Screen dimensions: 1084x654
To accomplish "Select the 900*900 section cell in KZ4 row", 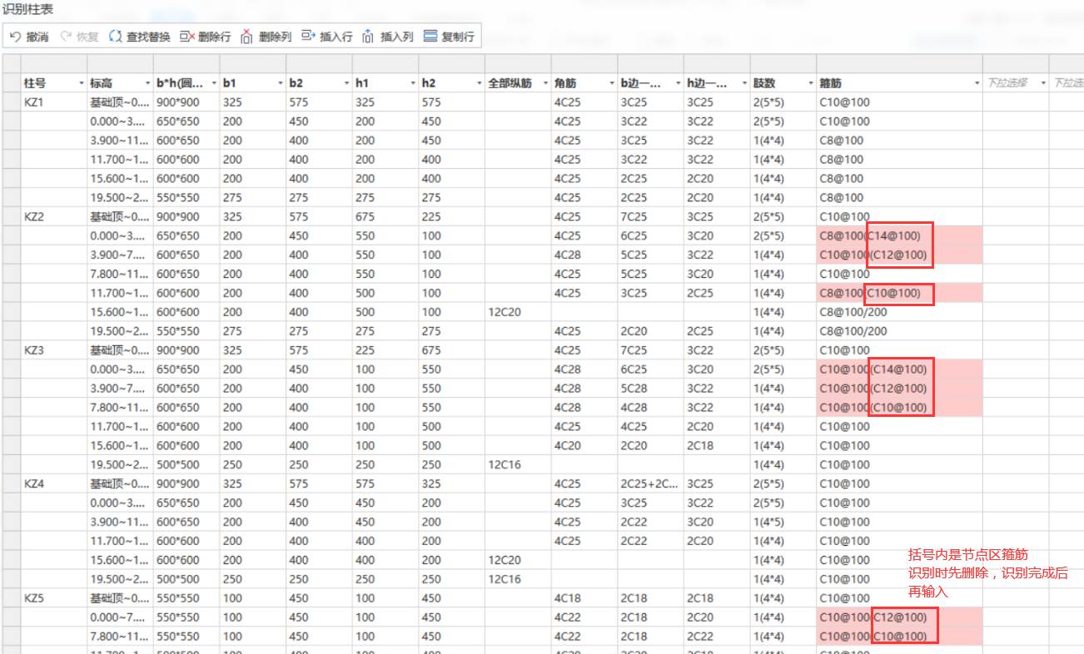I will (186, 483).
